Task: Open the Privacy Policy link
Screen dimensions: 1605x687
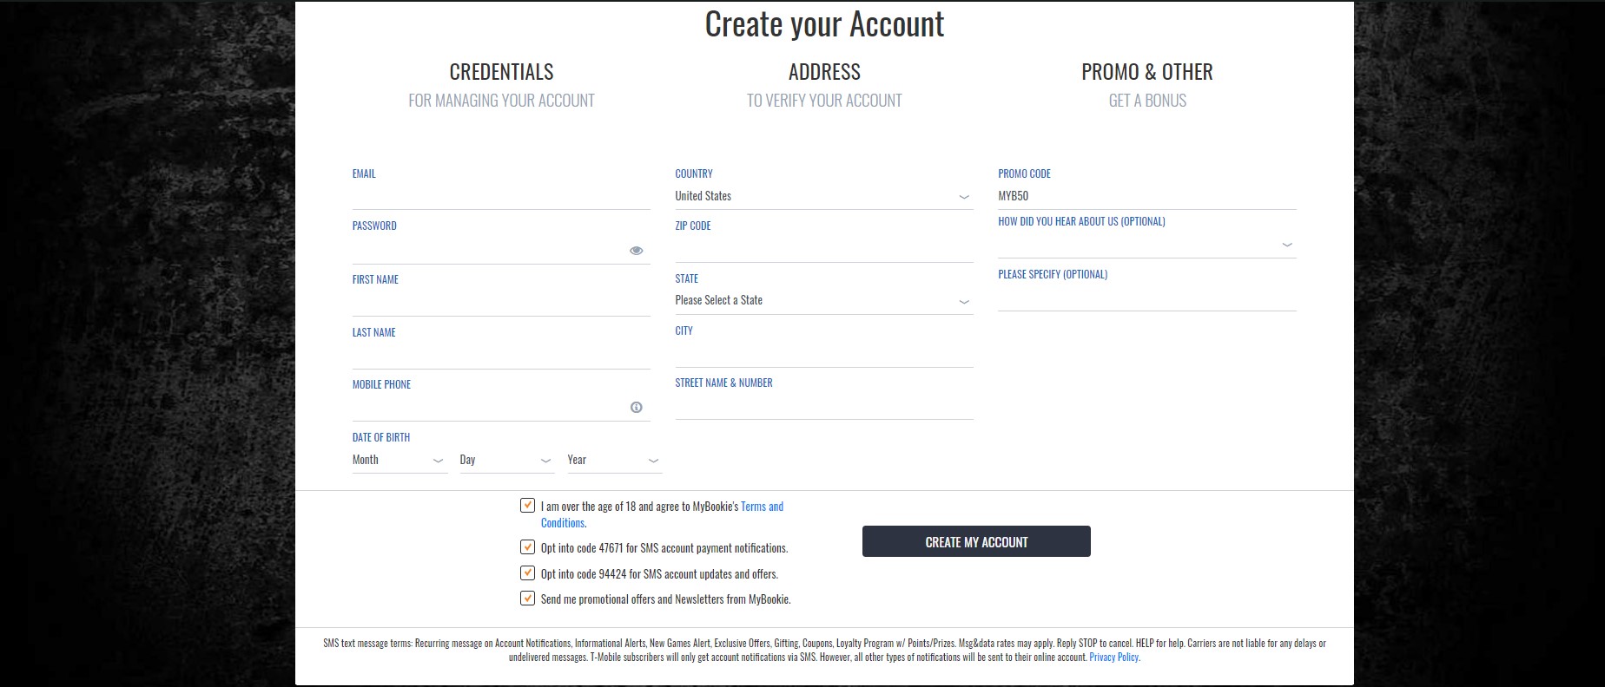Action: point(1113,658)
